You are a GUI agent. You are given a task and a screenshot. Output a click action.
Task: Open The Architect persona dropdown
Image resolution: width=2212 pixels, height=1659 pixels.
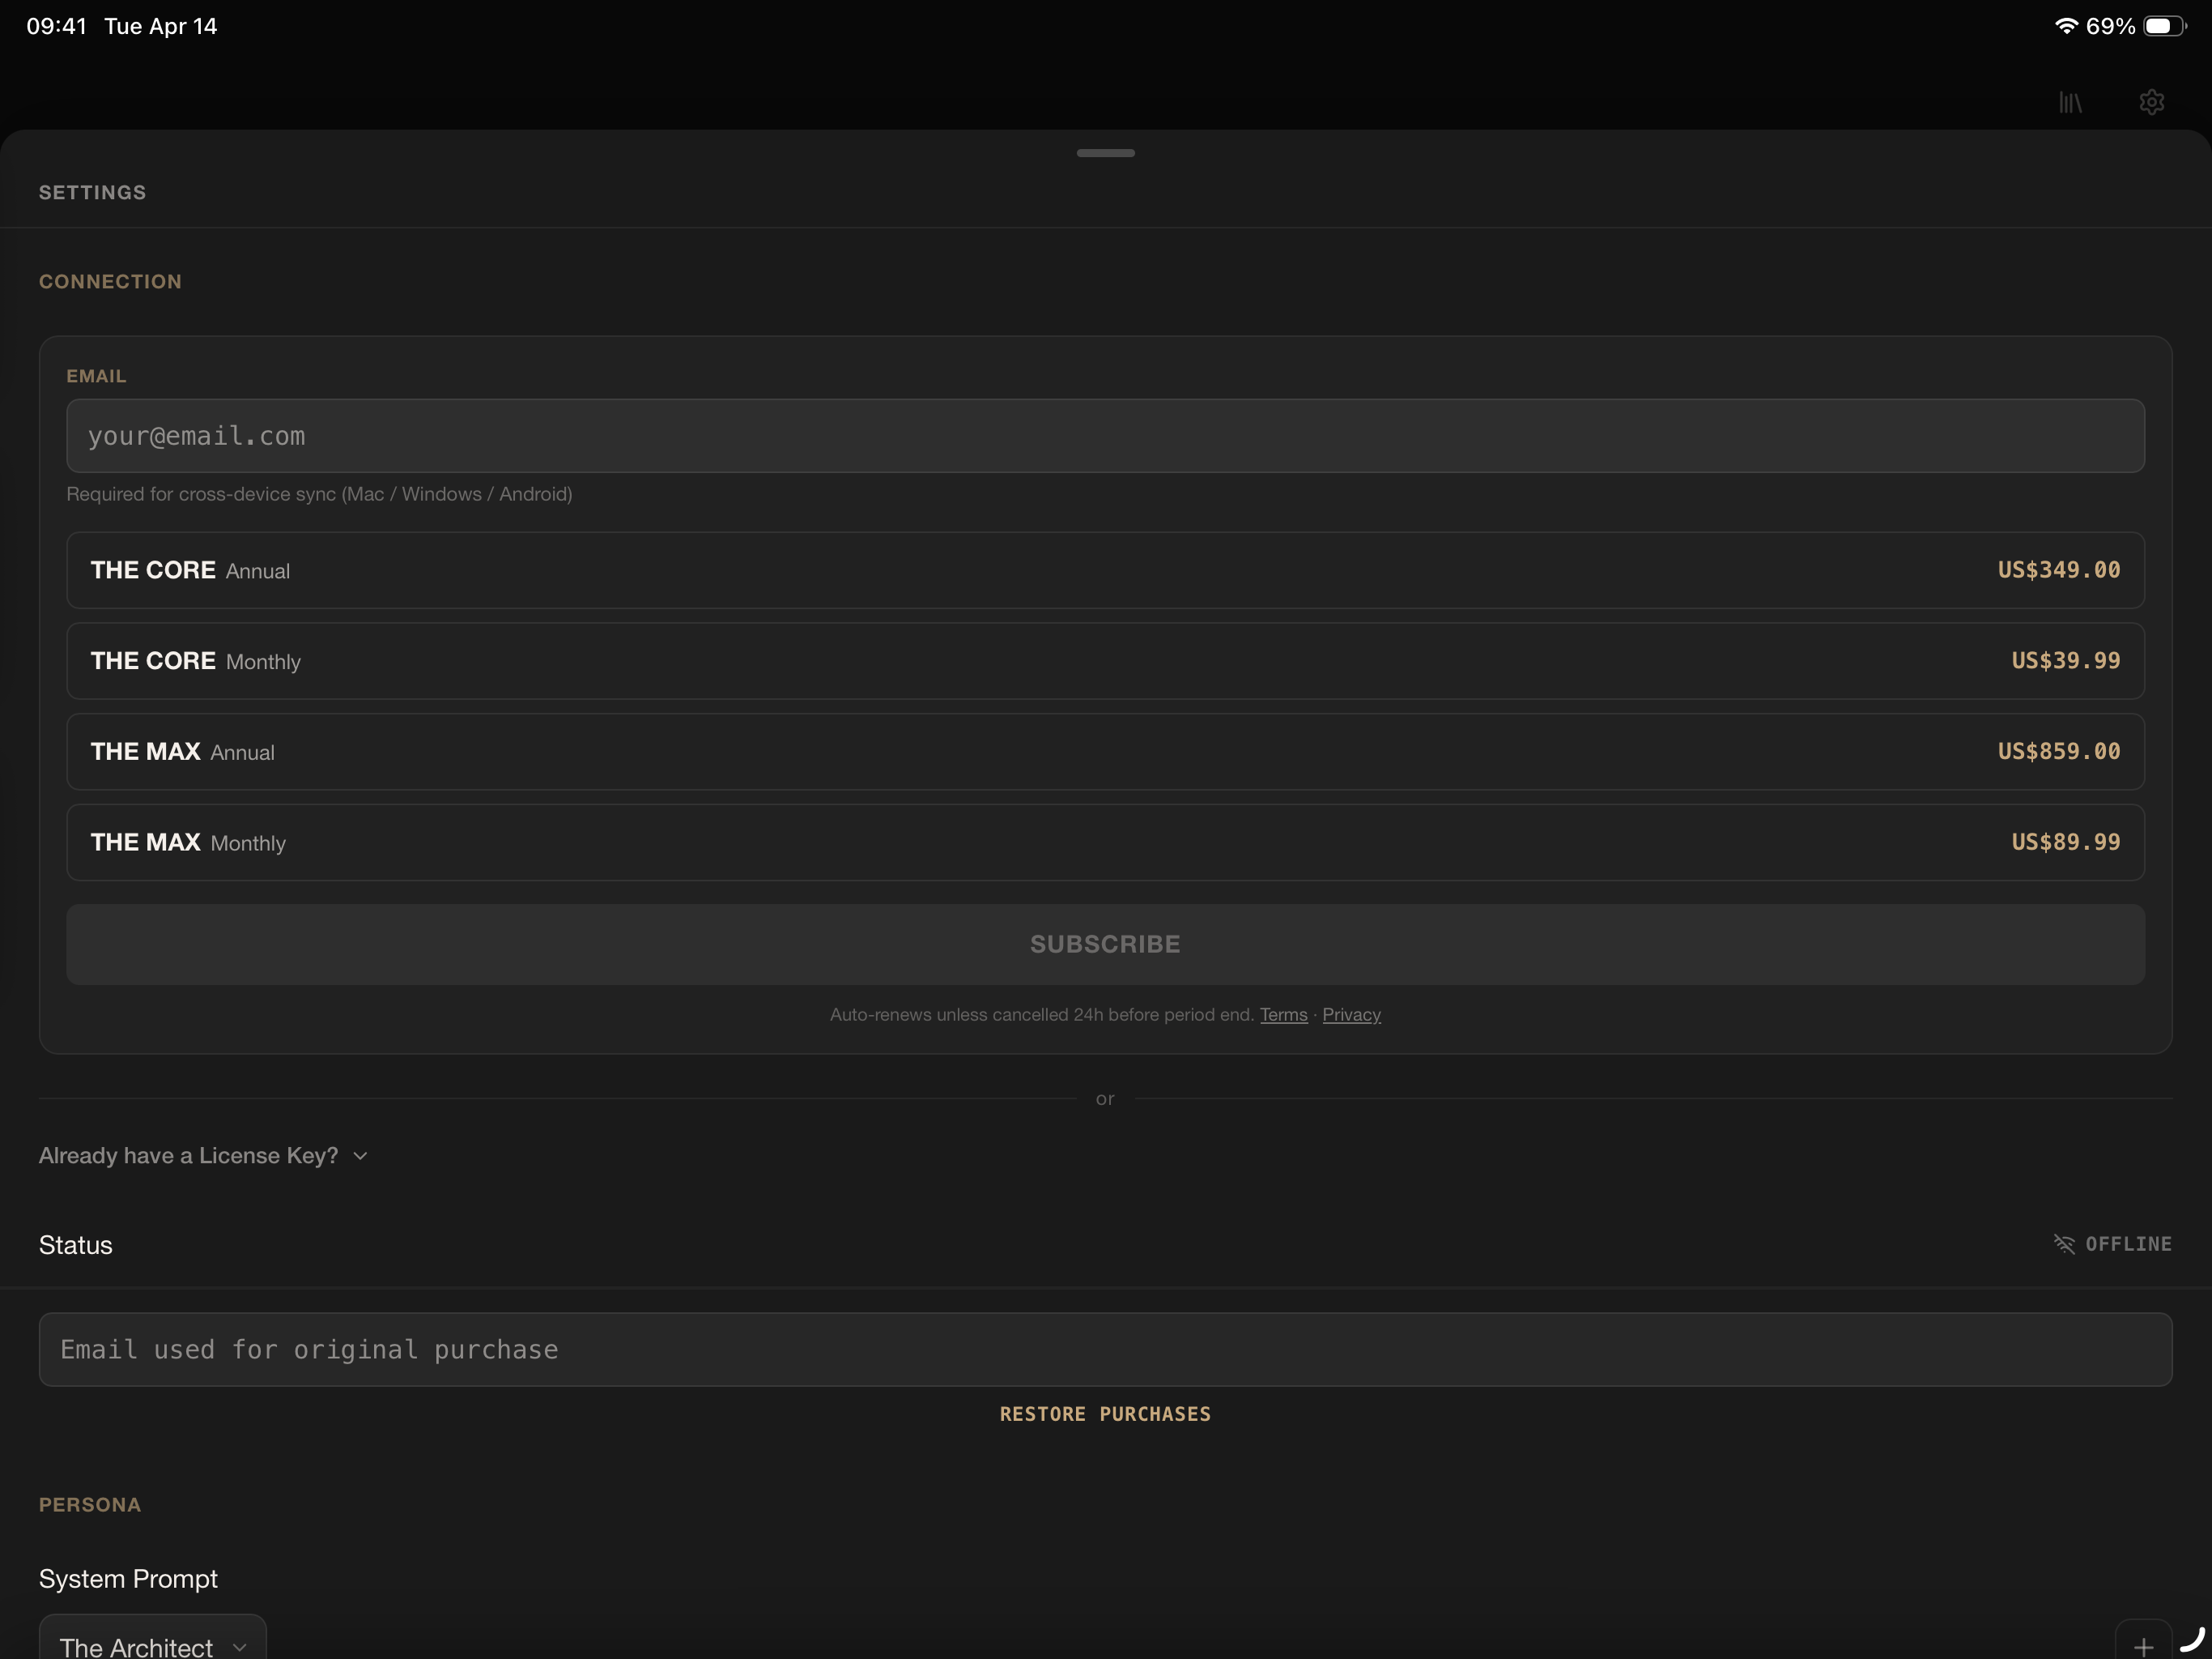coord(153,1641)
